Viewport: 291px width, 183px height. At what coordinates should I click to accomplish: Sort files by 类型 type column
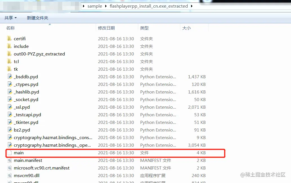pyautogui.click(x=144, y=28)
